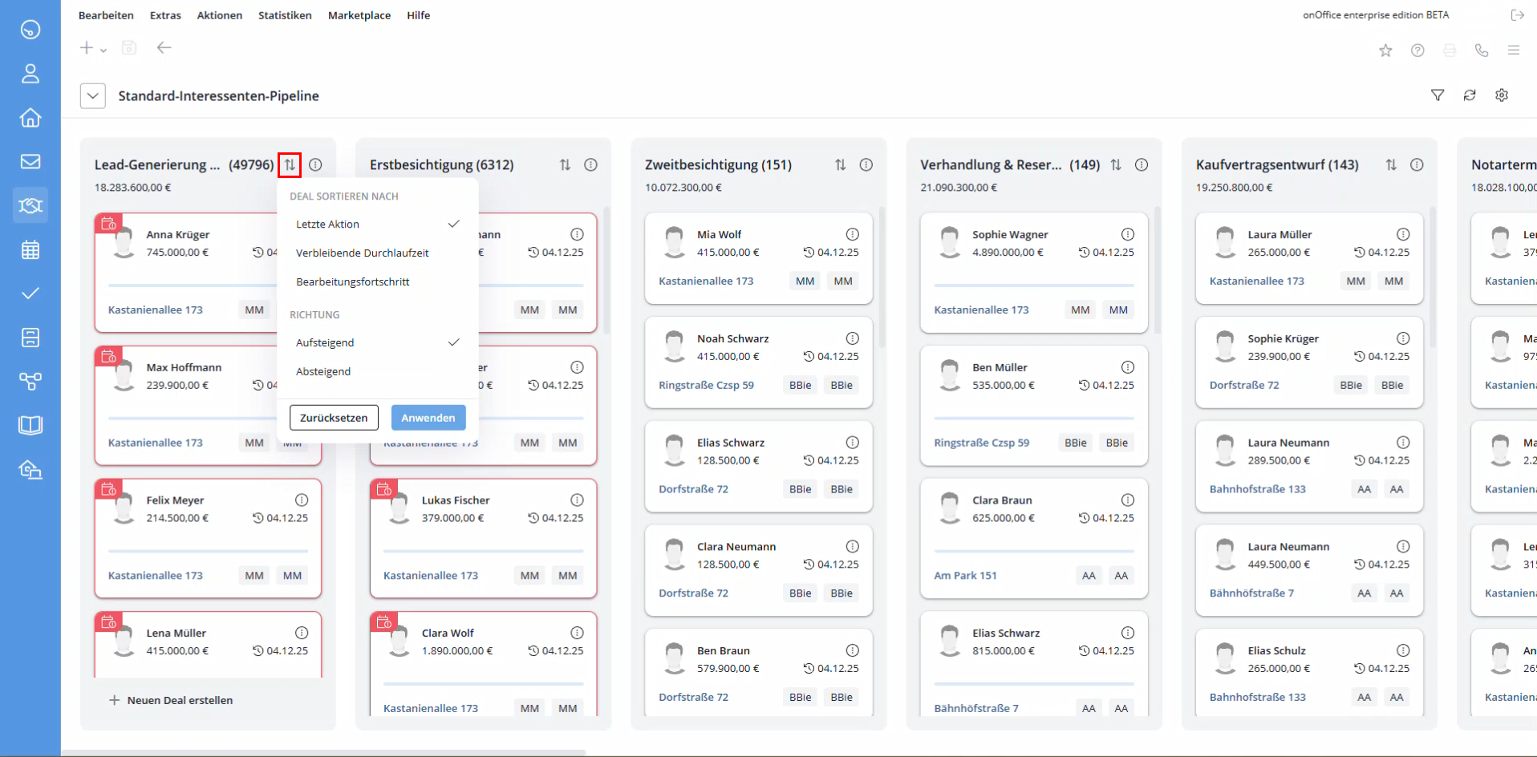Click the Zurücksetzen button

pos(334,418)
